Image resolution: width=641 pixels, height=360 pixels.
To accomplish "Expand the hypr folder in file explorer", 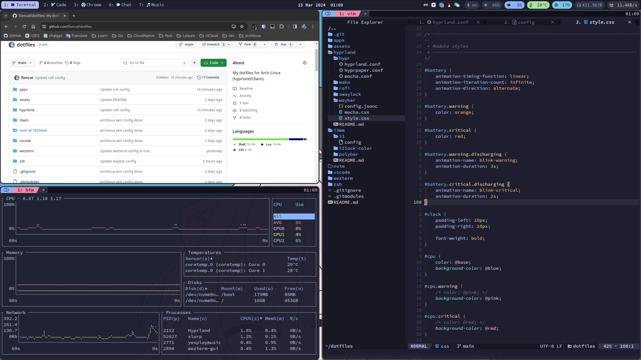I will 345,58.
